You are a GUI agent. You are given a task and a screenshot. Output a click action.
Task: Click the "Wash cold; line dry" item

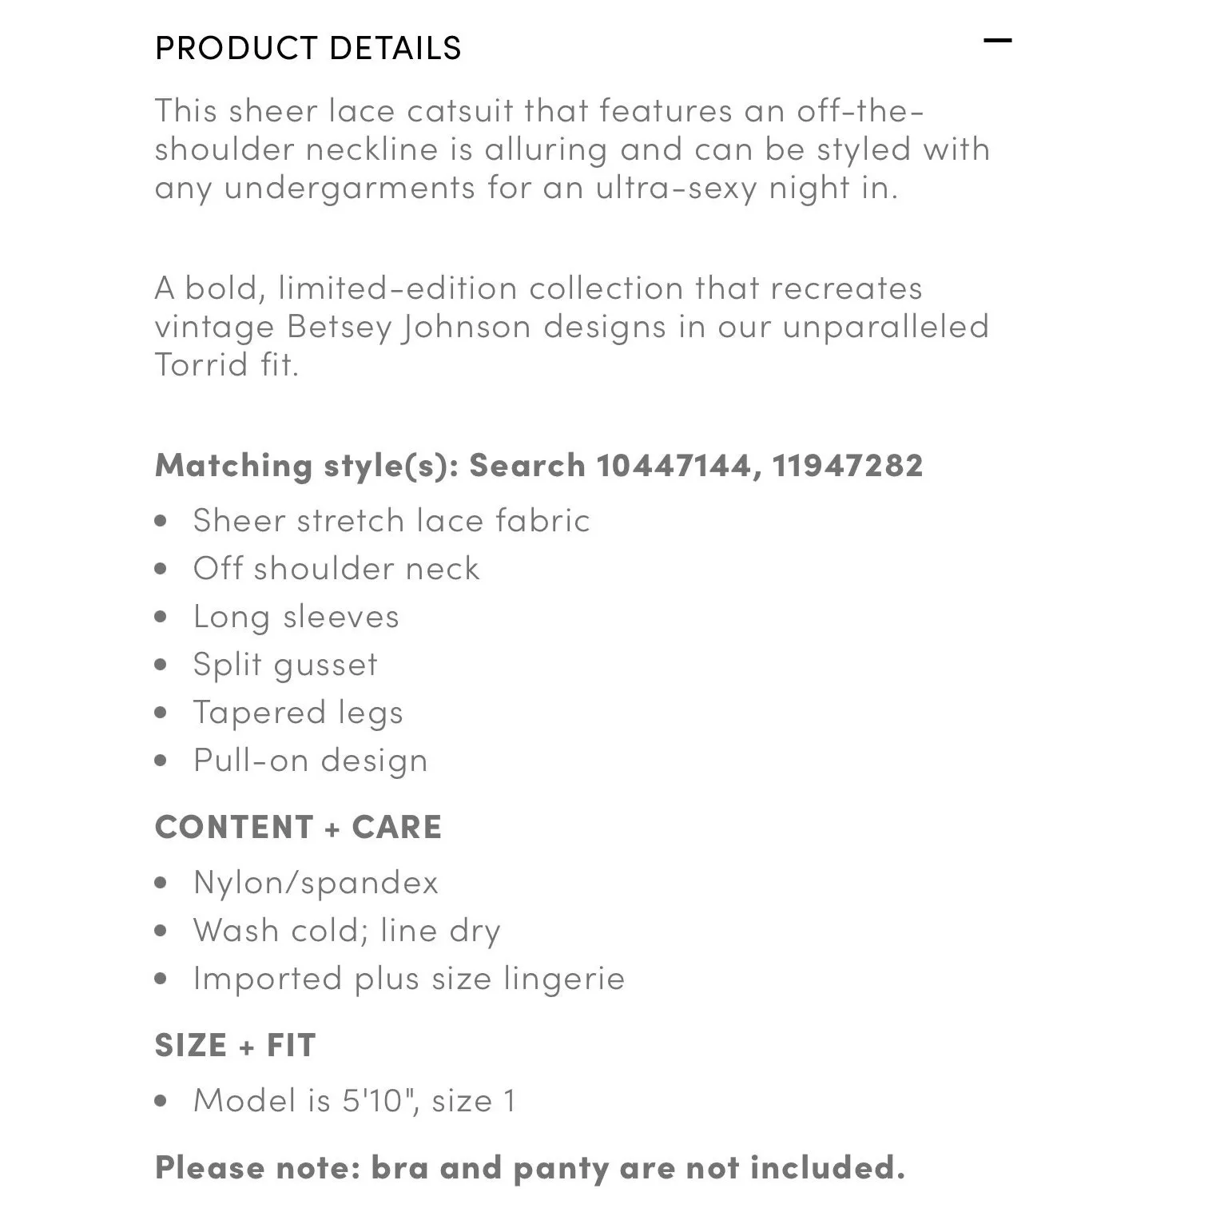(347, 931)
